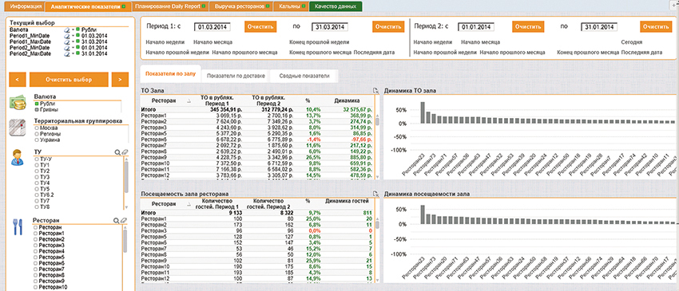Click the sort indicator in ТО Зала's Ресторан column
The image size is (679, 291).
189,100
